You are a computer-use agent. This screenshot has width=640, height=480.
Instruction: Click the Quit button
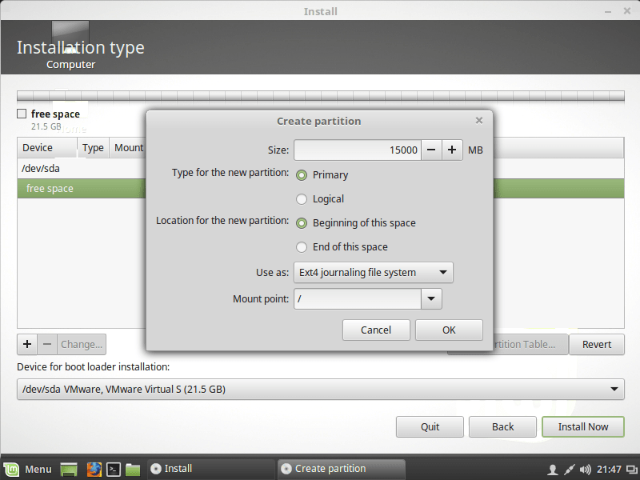click(430, 426)
